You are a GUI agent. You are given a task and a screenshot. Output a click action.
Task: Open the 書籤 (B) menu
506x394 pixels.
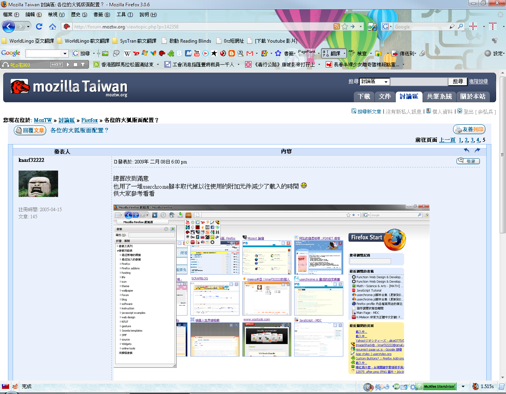click(x=102, y=15)
